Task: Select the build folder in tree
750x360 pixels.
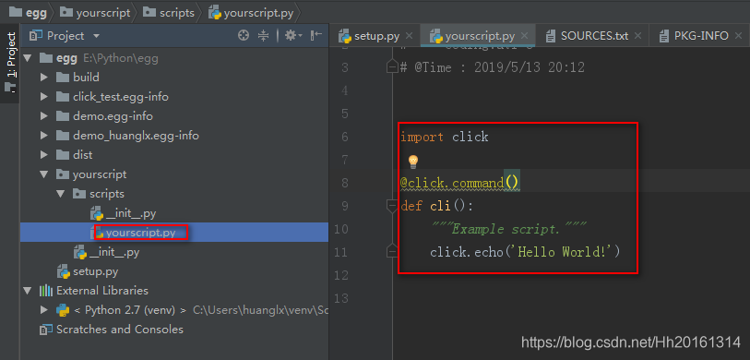Action: click(x=86, y=78)
